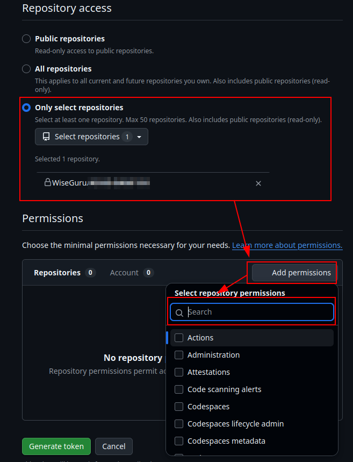The image size is (353, 462).
Task: Switch to the Account permissions tab
Action: tap(124, 273)
